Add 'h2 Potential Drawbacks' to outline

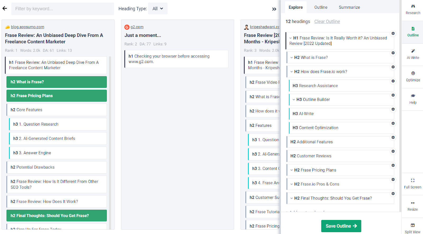click(57, 167)
